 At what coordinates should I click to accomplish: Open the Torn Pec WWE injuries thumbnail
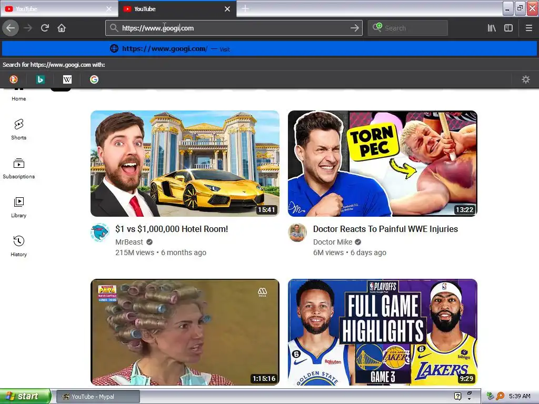click(383, 164)
